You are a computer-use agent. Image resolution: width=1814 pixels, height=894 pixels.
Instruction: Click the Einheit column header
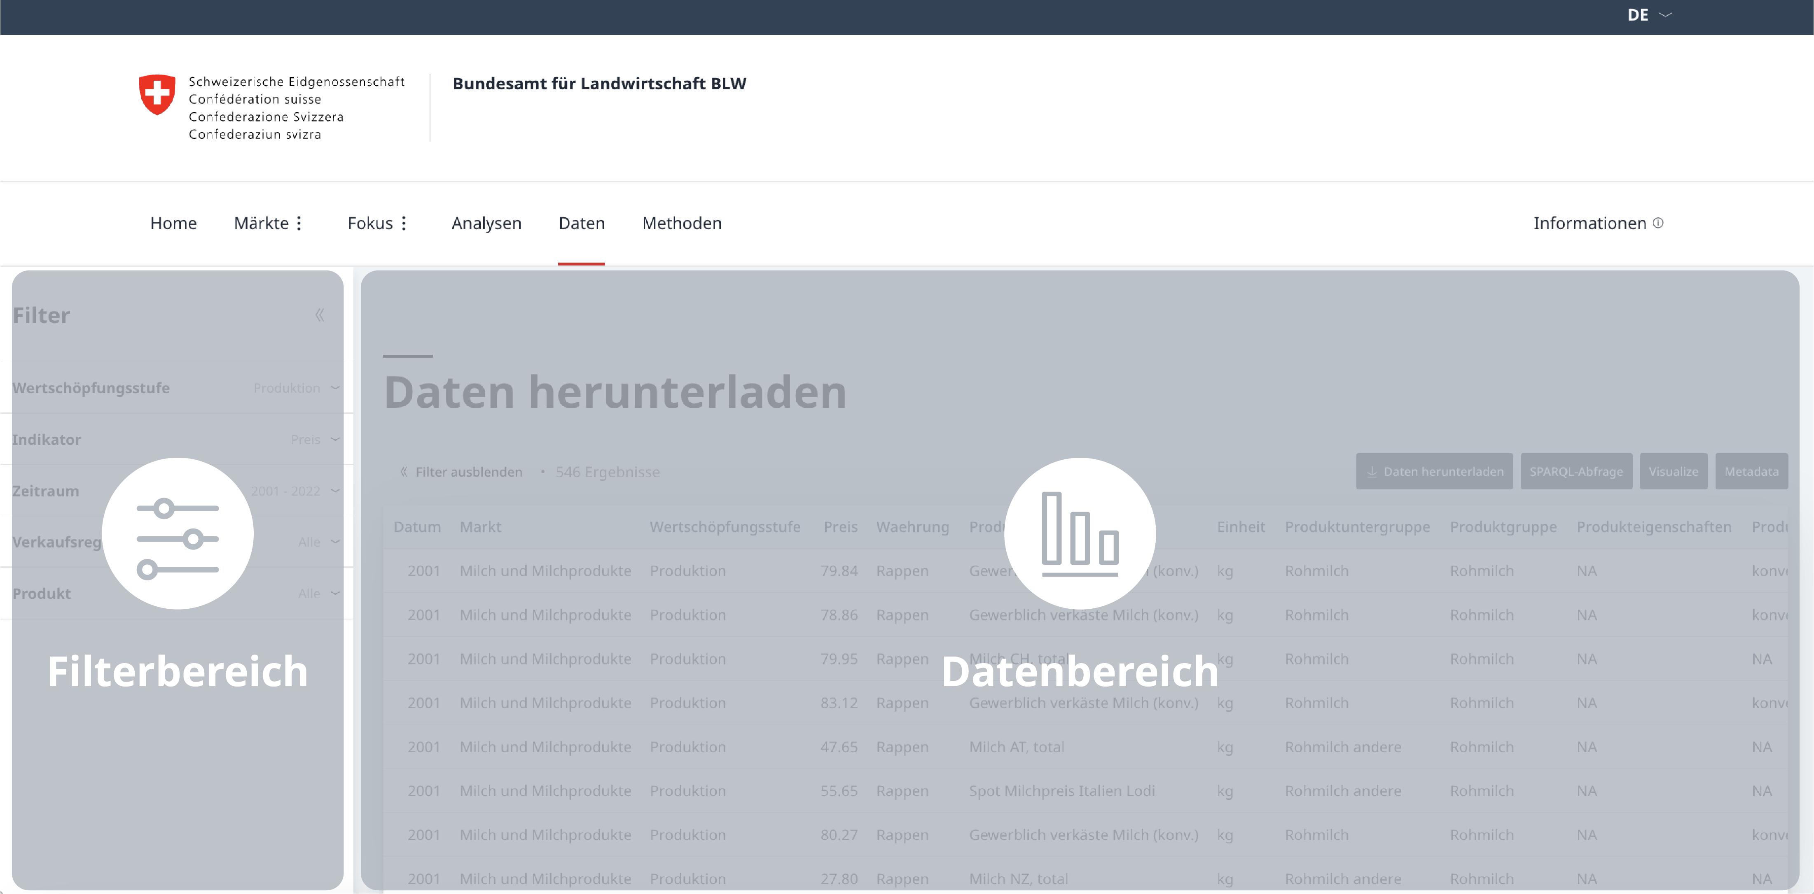[x=1241, y=526]
